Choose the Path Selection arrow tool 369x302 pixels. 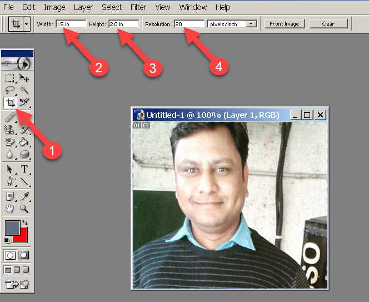point(10,169)
